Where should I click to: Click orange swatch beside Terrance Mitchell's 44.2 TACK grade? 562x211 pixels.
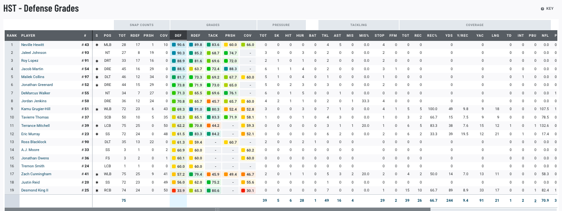point(208,125)
